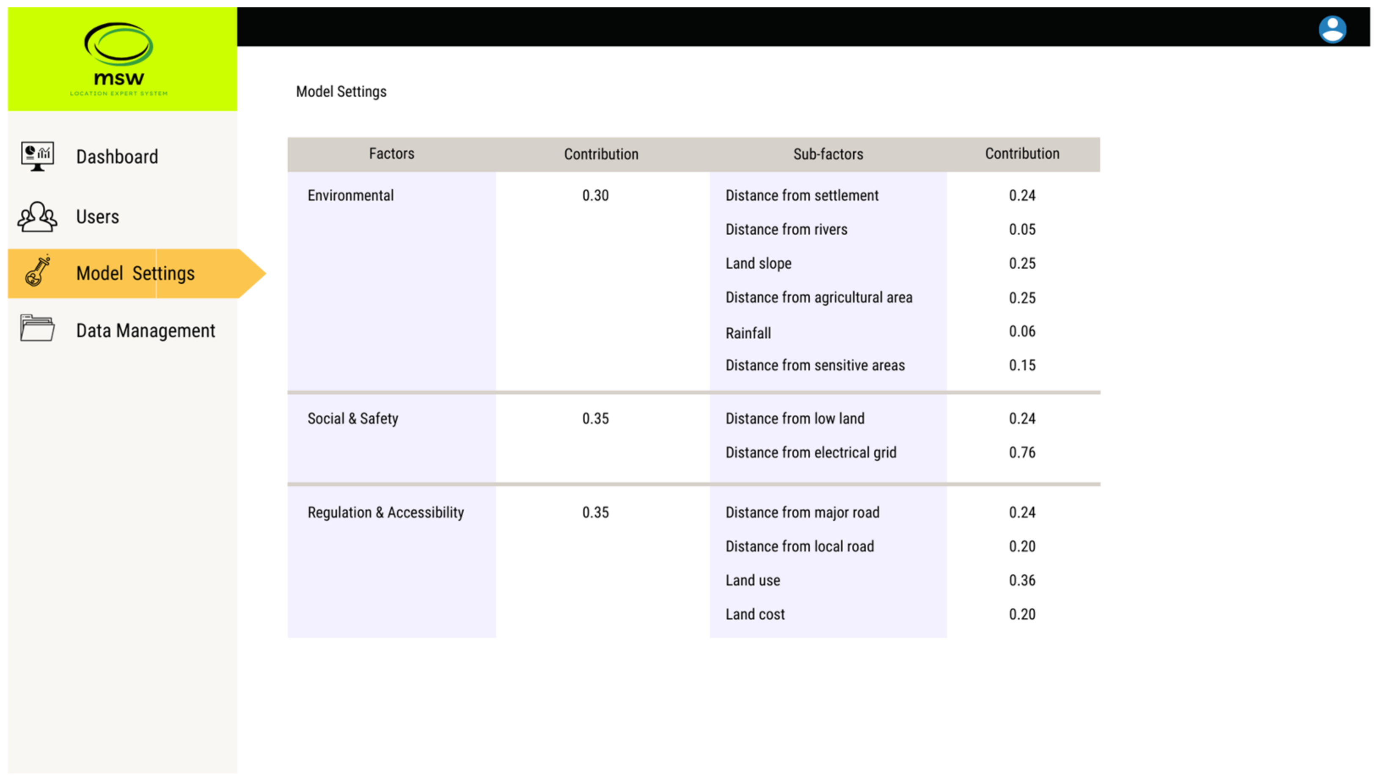
Task: Click the Factors column header
Action: [x=391, y=154]
